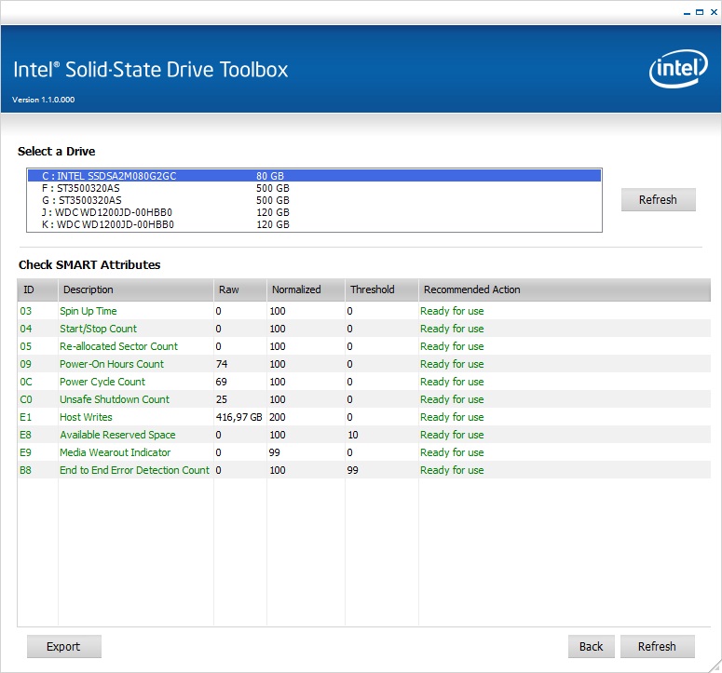Refresh SMART attributes with the bottom Refresh button
Viewport: 722px width, 673px height.
(x=657, y=646)
